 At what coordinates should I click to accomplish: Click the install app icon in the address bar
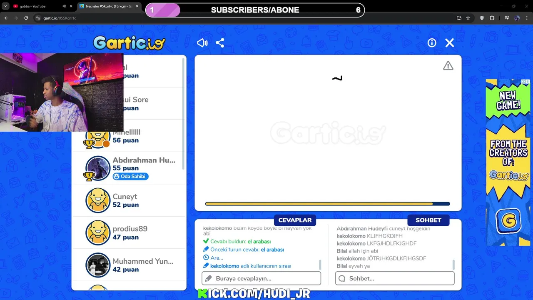click(459, 18)
